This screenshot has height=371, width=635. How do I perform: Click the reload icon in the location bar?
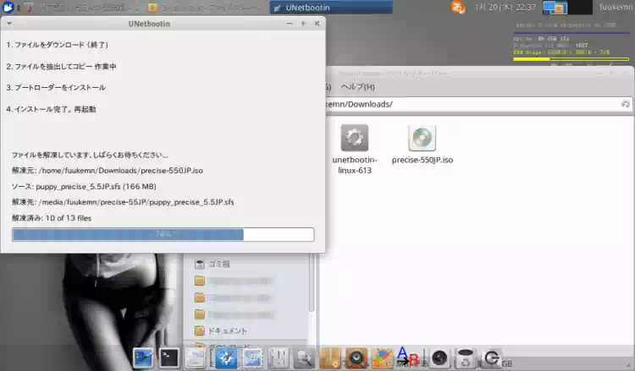click(625, 104)
